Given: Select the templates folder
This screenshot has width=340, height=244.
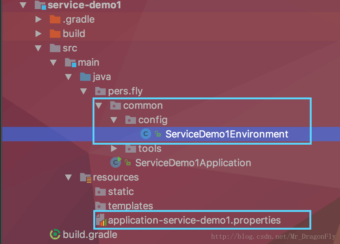Looking at the screenshot, I should [131, 206].
